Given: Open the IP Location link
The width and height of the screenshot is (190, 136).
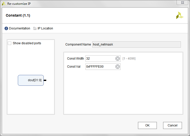Looking at the screenshot, I should 45,28.
